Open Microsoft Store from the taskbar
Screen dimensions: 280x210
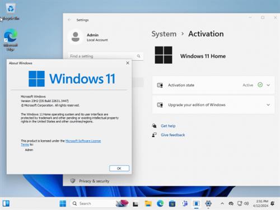coord(172,203)
